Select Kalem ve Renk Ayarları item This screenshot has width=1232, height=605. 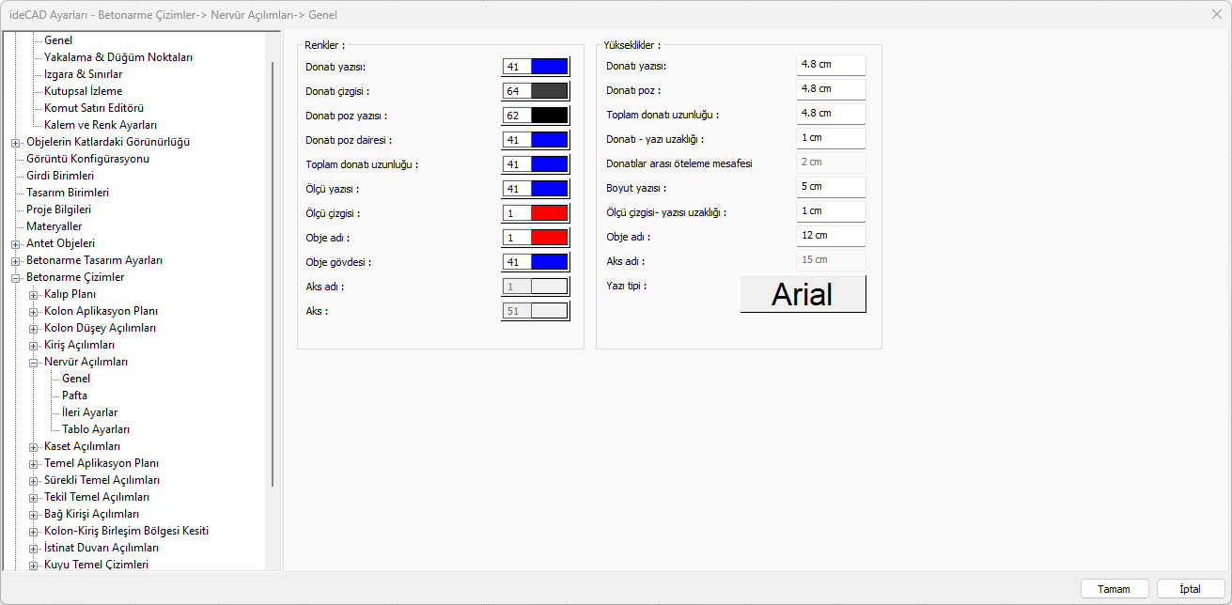tap(101, 125)
